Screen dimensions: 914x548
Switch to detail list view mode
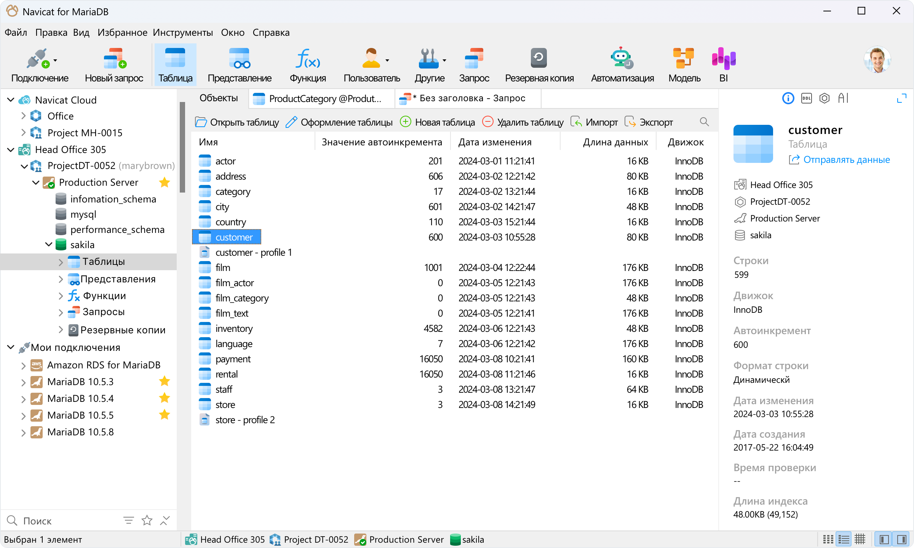(x=844, y=539)
